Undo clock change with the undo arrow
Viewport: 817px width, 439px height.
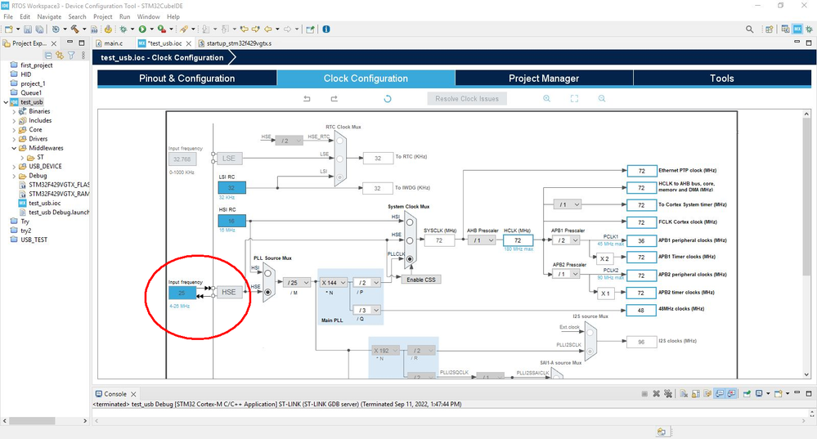click(307, 98)
